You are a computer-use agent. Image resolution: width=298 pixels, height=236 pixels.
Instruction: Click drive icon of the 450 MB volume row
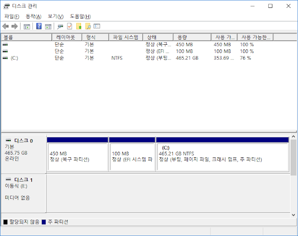pos(5,45)
